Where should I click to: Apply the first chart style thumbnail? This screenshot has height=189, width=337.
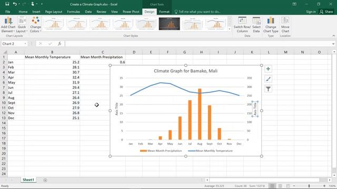click(x=54, y=24)
